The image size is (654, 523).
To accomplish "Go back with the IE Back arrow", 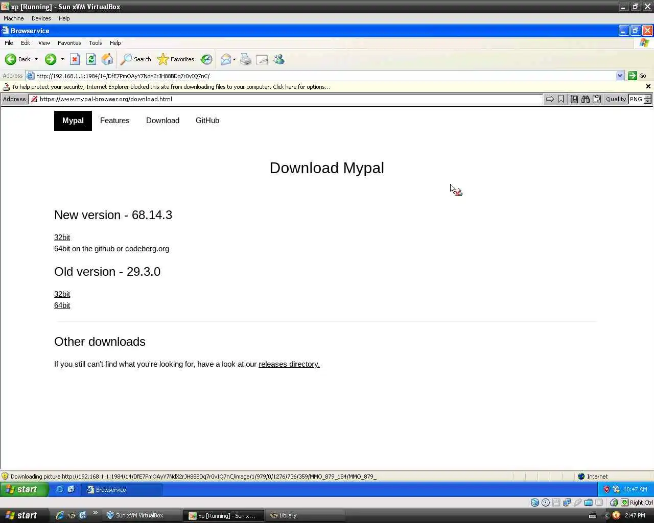I will pos(17,59).
